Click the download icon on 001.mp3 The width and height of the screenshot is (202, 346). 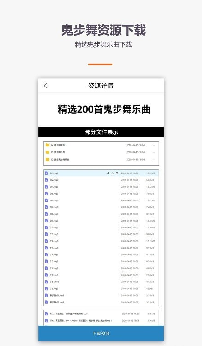coord(112,173)
